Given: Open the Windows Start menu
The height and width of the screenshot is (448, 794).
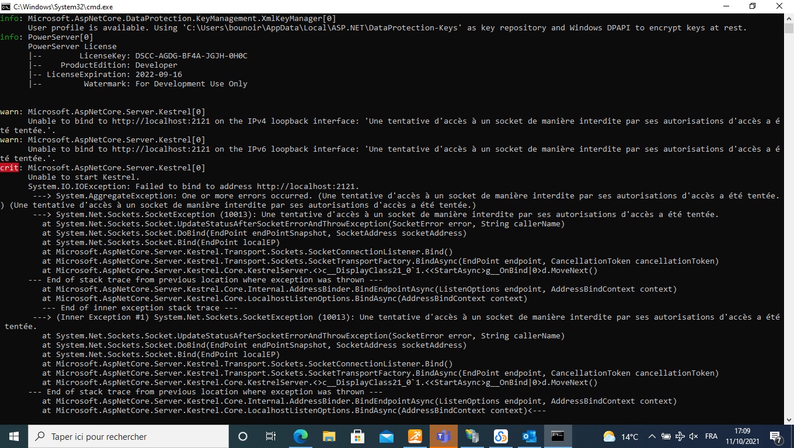Looking at the screenshot, I should click(14, 436).
